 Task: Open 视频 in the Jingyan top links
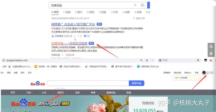tap(9, 73)
